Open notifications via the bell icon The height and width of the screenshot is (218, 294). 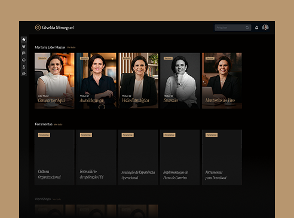256,27
